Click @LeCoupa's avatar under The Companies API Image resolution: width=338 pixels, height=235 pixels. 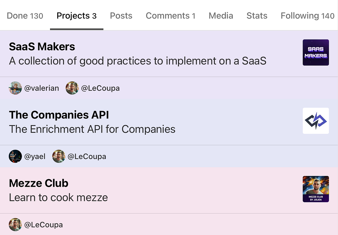[58, 157]
